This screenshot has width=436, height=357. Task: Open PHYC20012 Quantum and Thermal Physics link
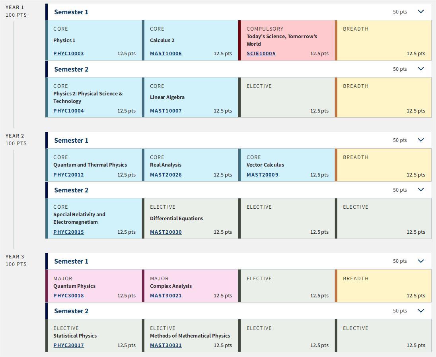pos(68,175)
